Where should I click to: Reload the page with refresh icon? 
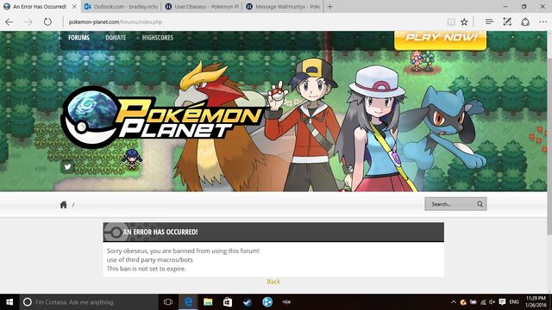(47, 22)
